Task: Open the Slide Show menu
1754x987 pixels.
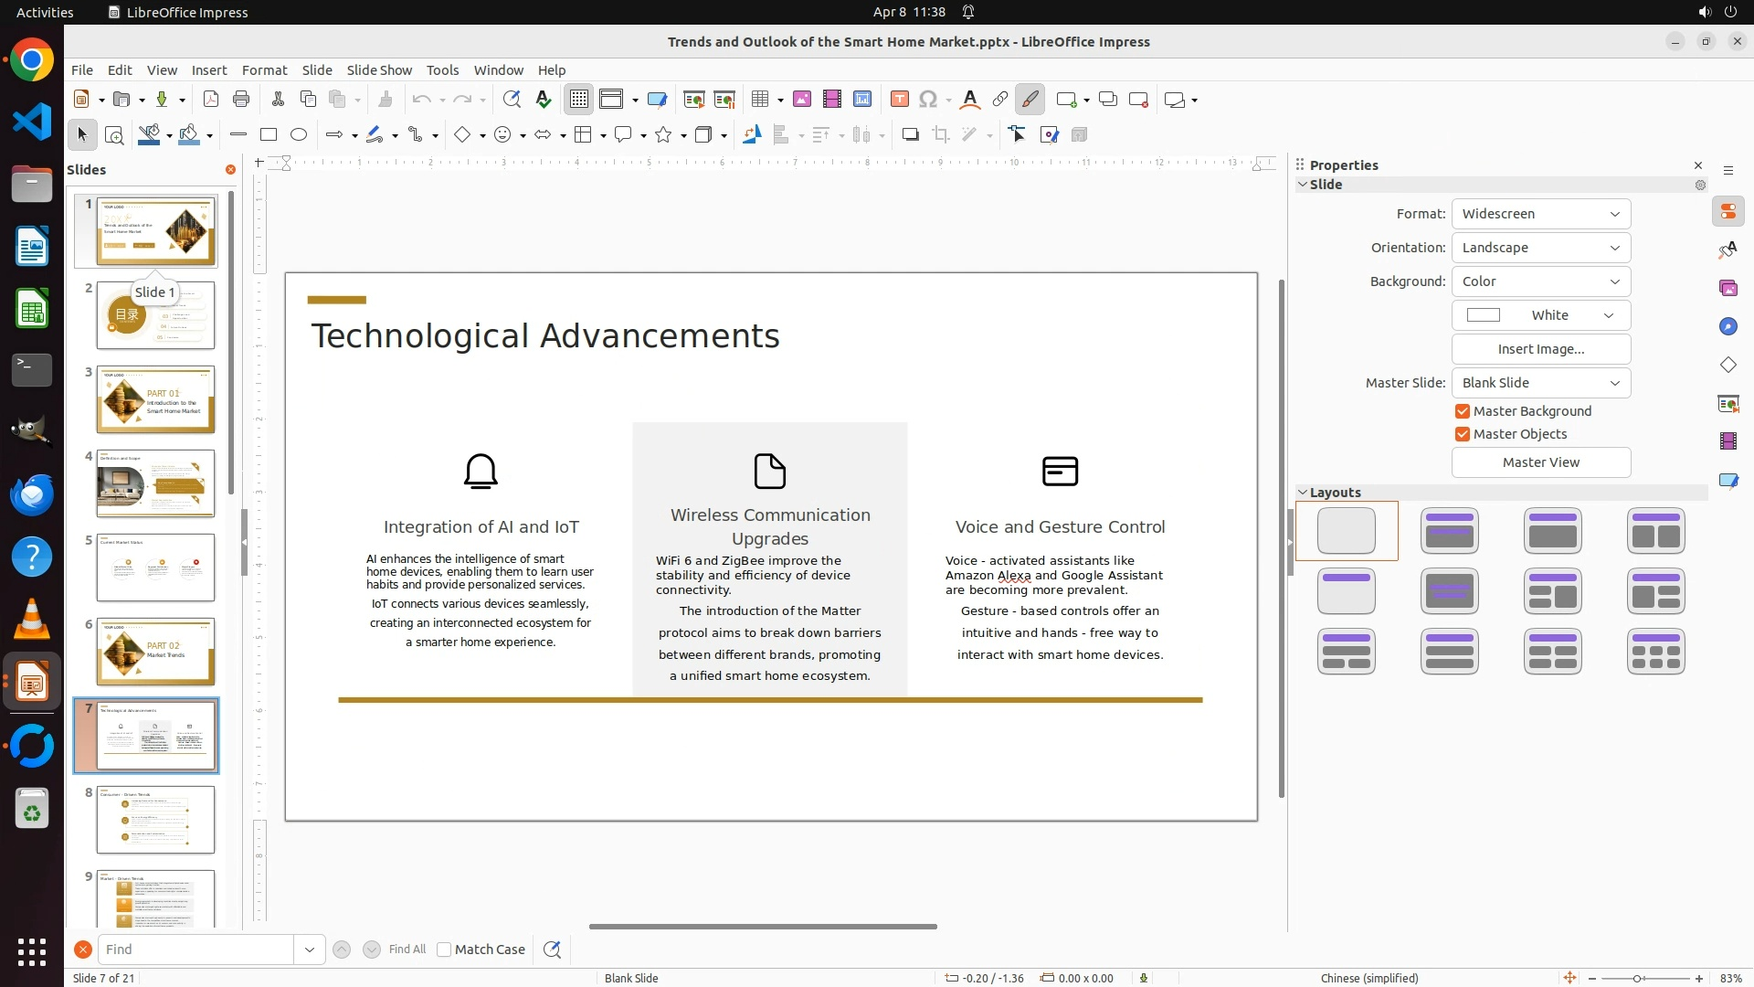Action: [x=379, y=70]
